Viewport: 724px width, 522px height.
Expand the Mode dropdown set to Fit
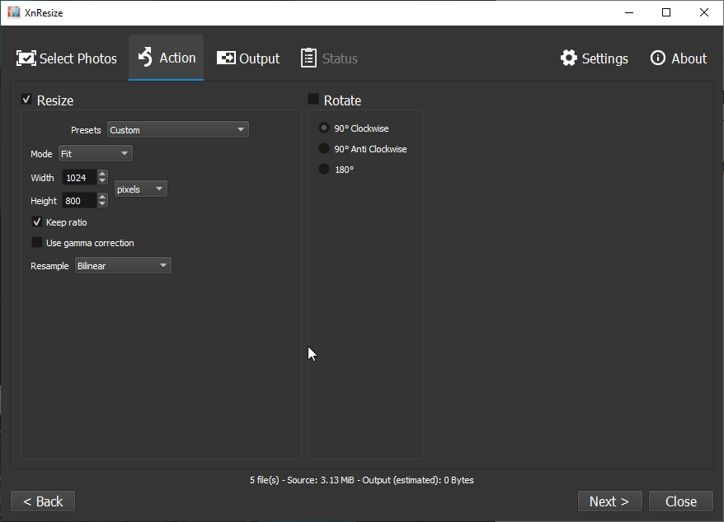pyautogui.click(x=94, y=154)
